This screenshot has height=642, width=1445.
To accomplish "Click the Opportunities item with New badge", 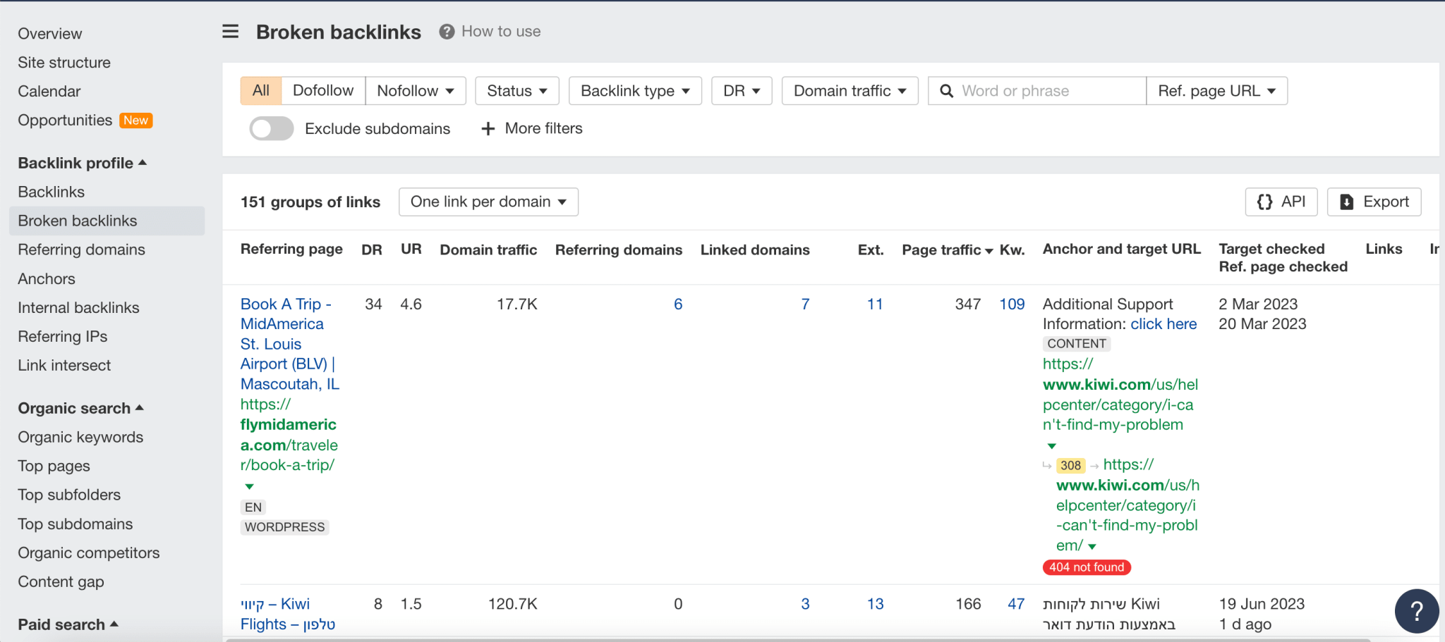I will point(65,120).
